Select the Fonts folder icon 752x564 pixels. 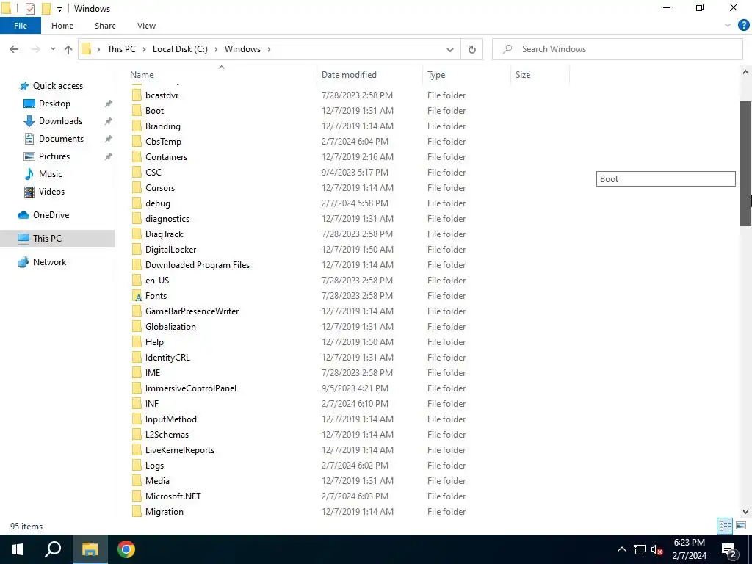click(137, 296)
